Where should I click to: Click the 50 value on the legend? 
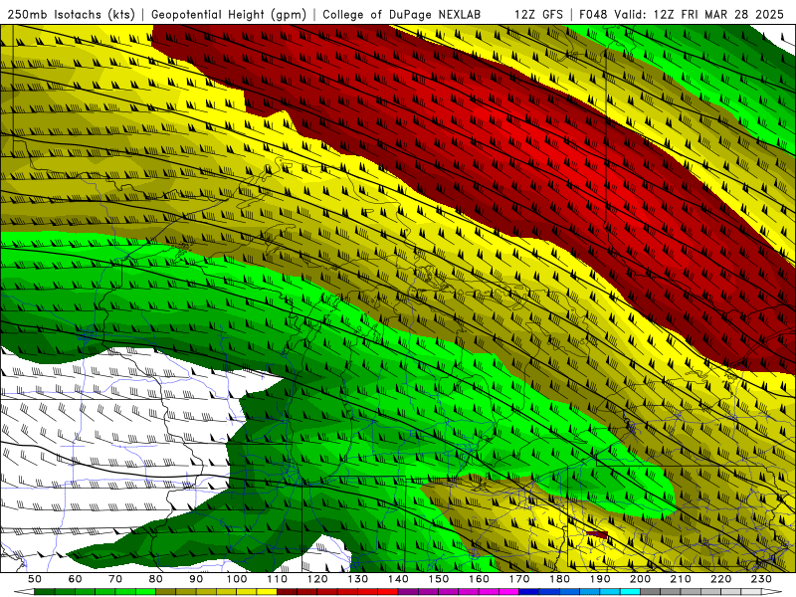click(35, 579)
